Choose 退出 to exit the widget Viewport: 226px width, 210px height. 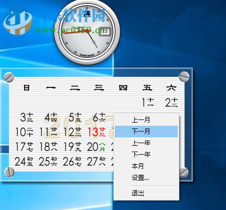pyautogui.click(x=146, y=193)
